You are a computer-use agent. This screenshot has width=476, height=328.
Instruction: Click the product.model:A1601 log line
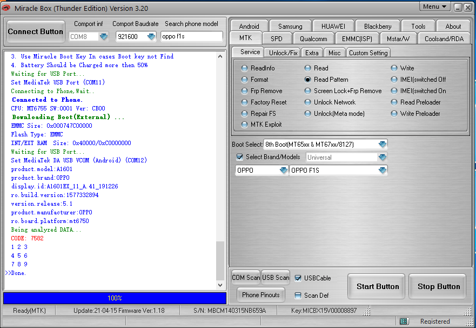(42, 169)
